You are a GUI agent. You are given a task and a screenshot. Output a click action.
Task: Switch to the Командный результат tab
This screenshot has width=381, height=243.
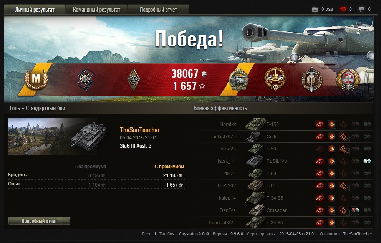coord(96,10)
